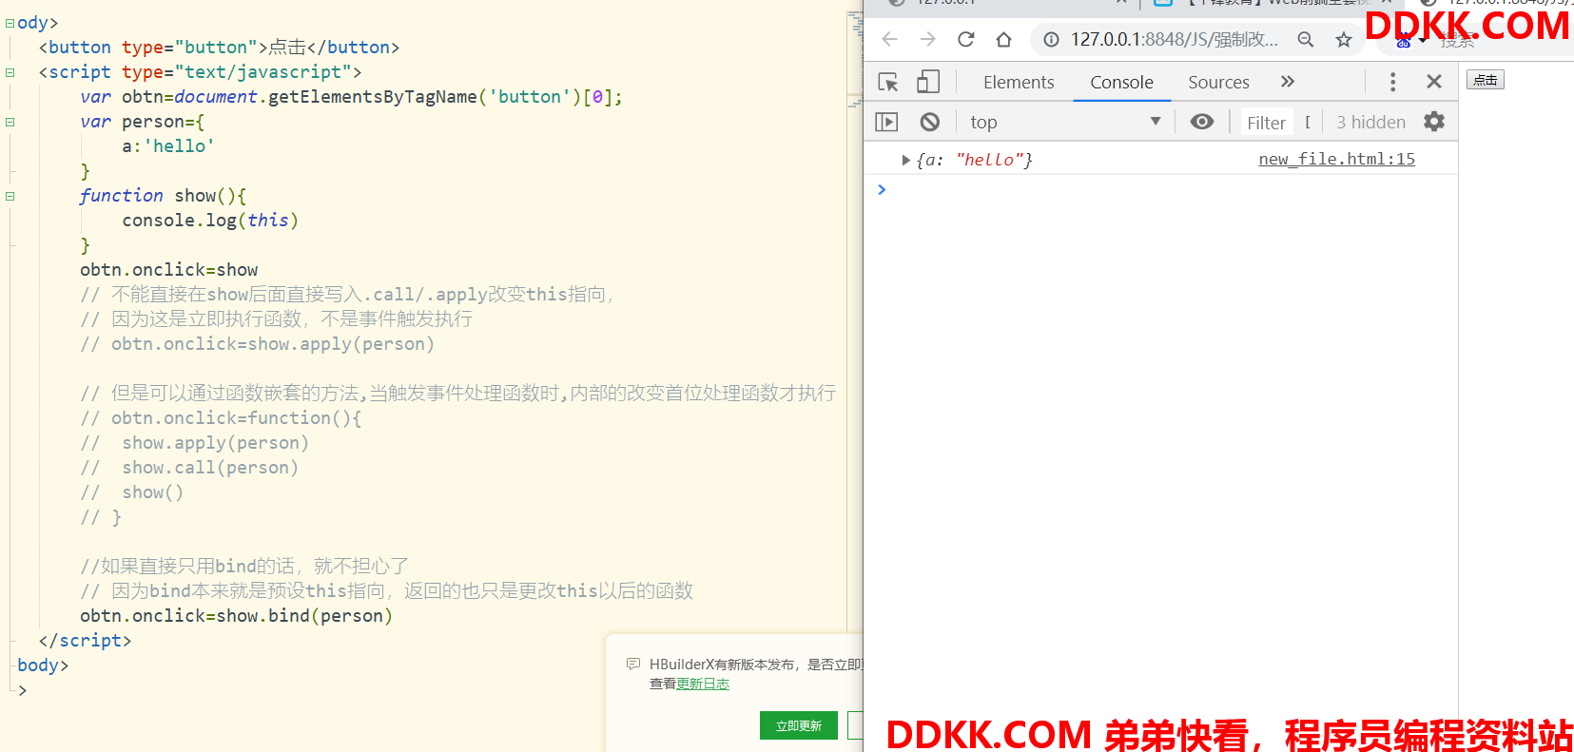This screenshot has width=1574, height=752.
Task: Expand the {a: "hello"} object
Action: pos(906,160)
